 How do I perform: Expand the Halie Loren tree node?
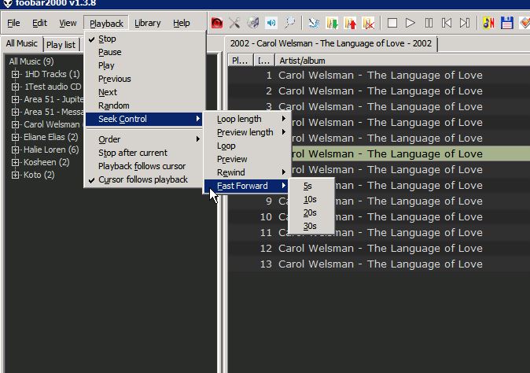(15, 150)
